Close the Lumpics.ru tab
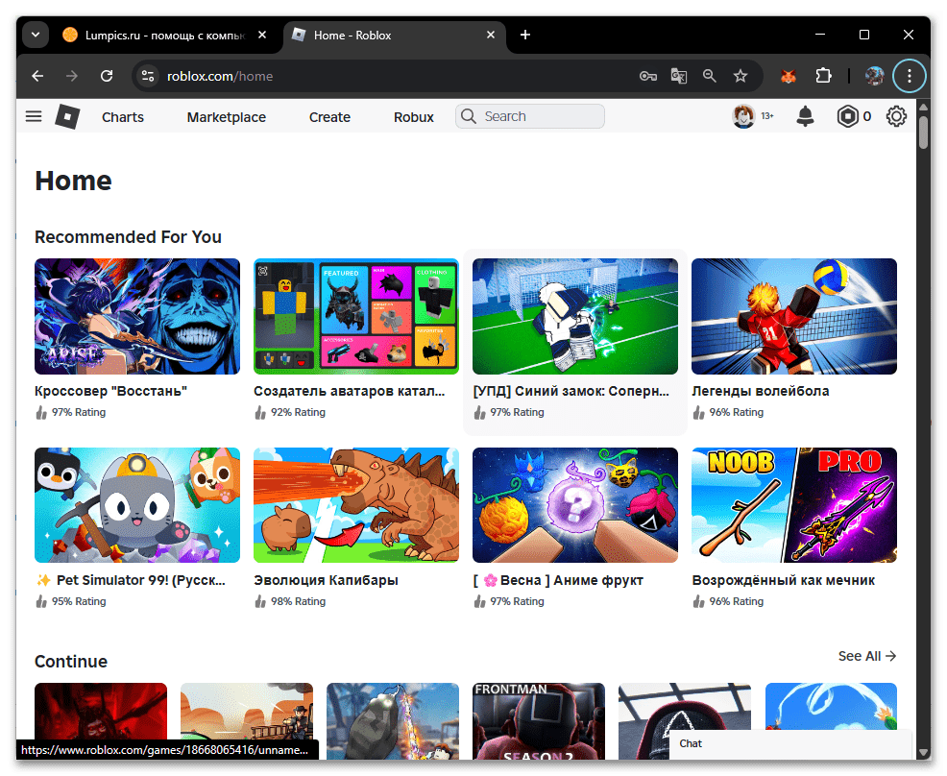Viewport: 947px width, 776px height. tap(262, 35)
